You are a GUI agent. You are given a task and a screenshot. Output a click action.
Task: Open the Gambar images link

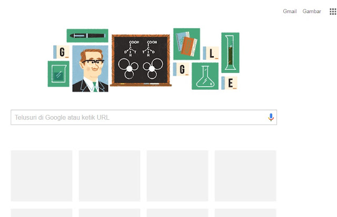click(312, 12)
